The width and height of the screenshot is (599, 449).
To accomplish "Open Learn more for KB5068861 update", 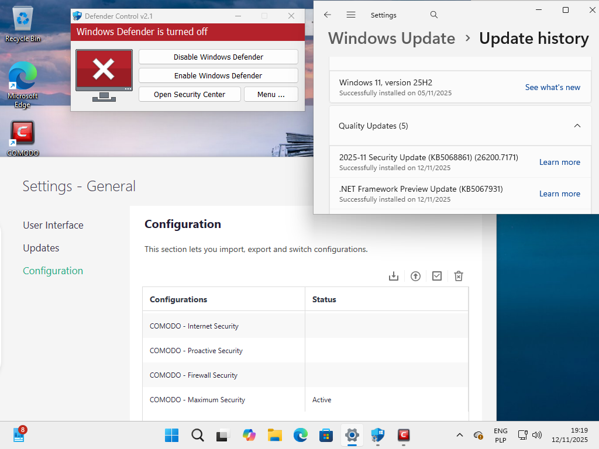I will (x=560, y=163).
